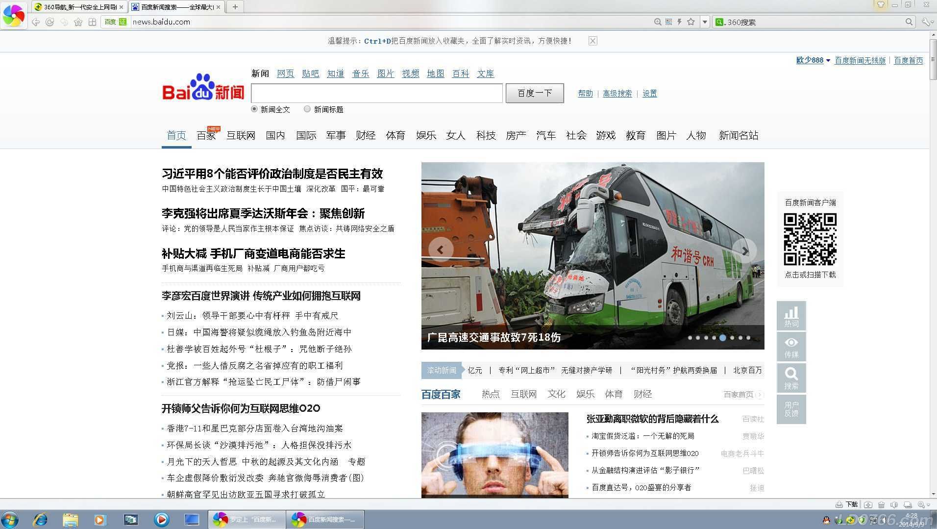Select the fifth highlighted carousel dot
Image resolution: width=937 pixels, height=529 pixels.
click(722, 337)
